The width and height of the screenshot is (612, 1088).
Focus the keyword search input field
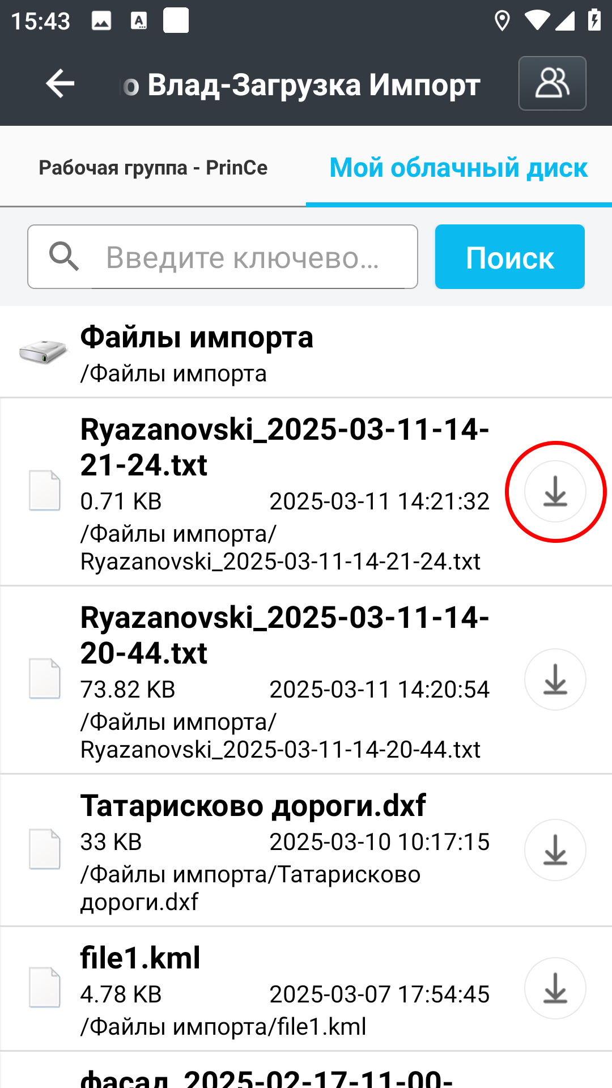click(223, 257)
